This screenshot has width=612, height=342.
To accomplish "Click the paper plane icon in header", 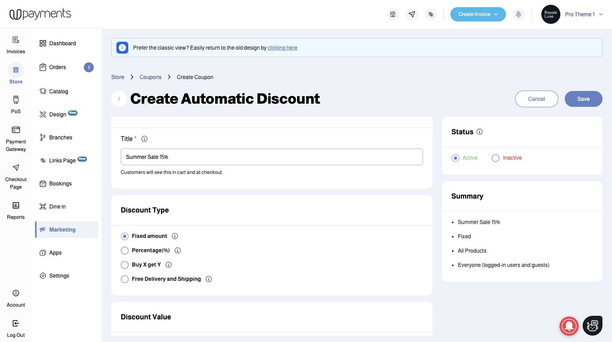I will pos(412,14).
